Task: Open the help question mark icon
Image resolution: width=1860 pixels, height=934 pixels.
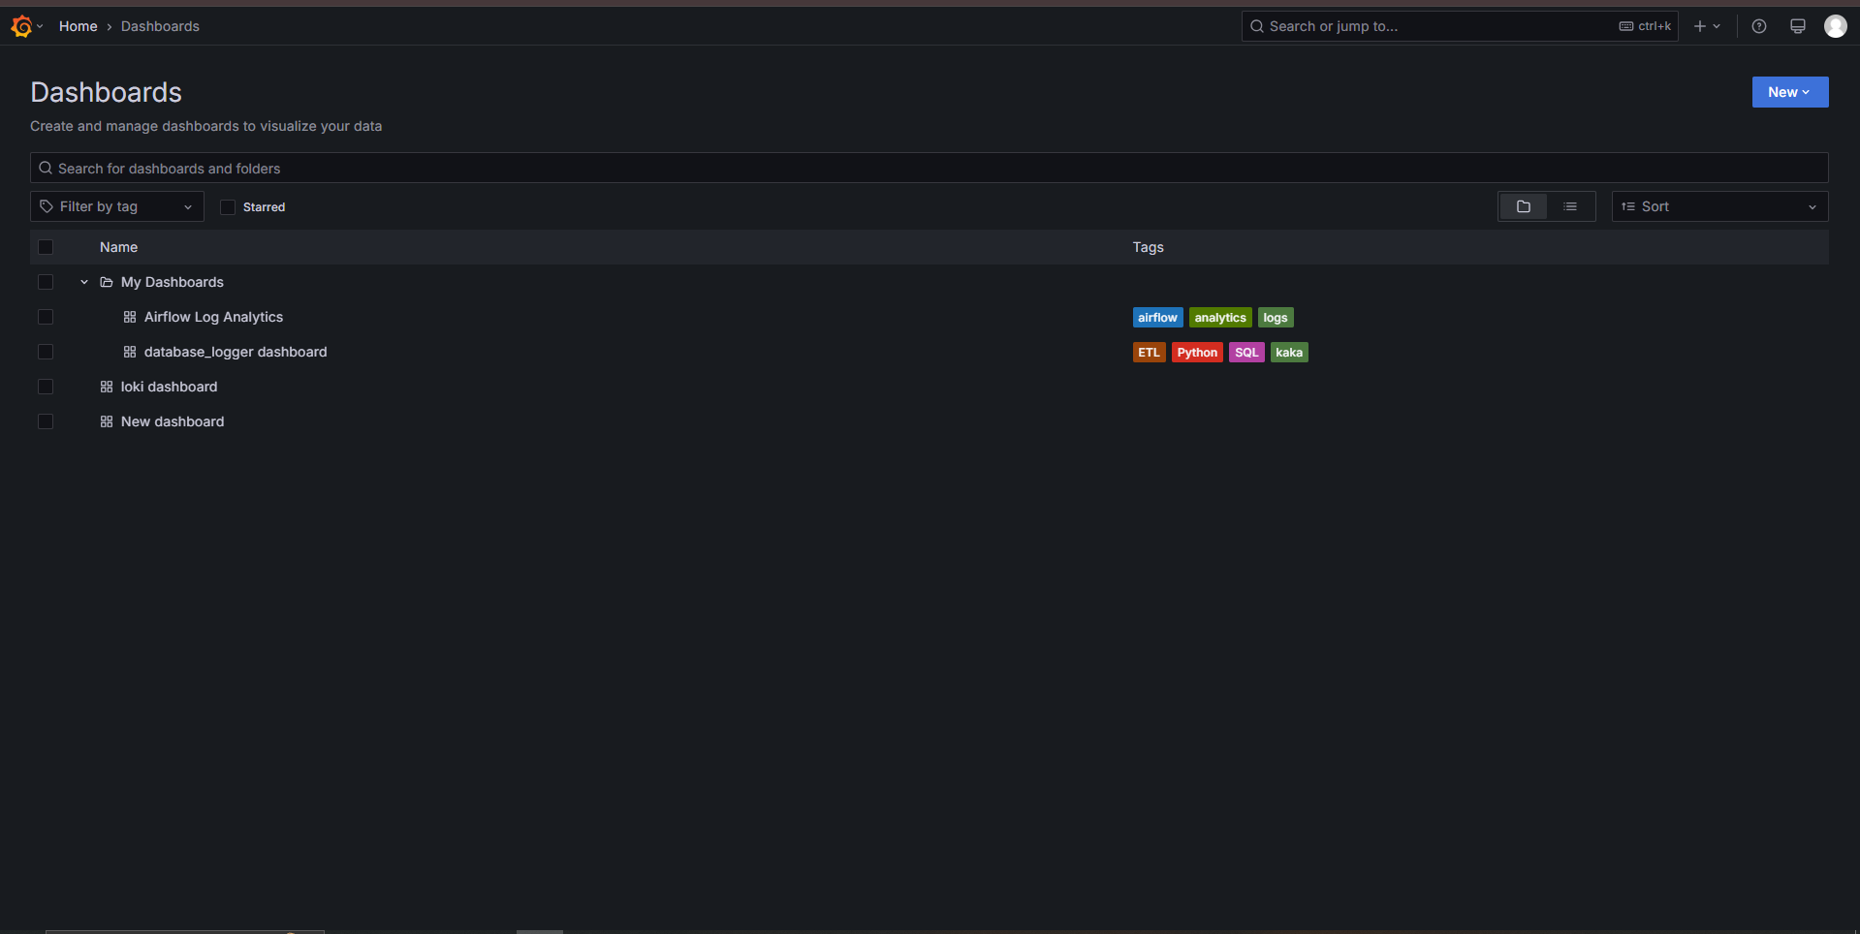Action: pyautogui.click(x=1758, y=26)
